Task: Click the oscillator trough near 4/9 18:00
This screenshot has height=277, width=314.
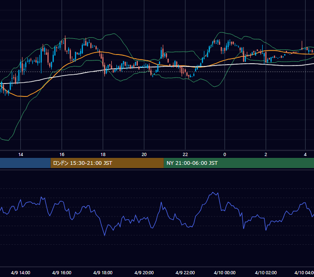Action: point(104,235)
